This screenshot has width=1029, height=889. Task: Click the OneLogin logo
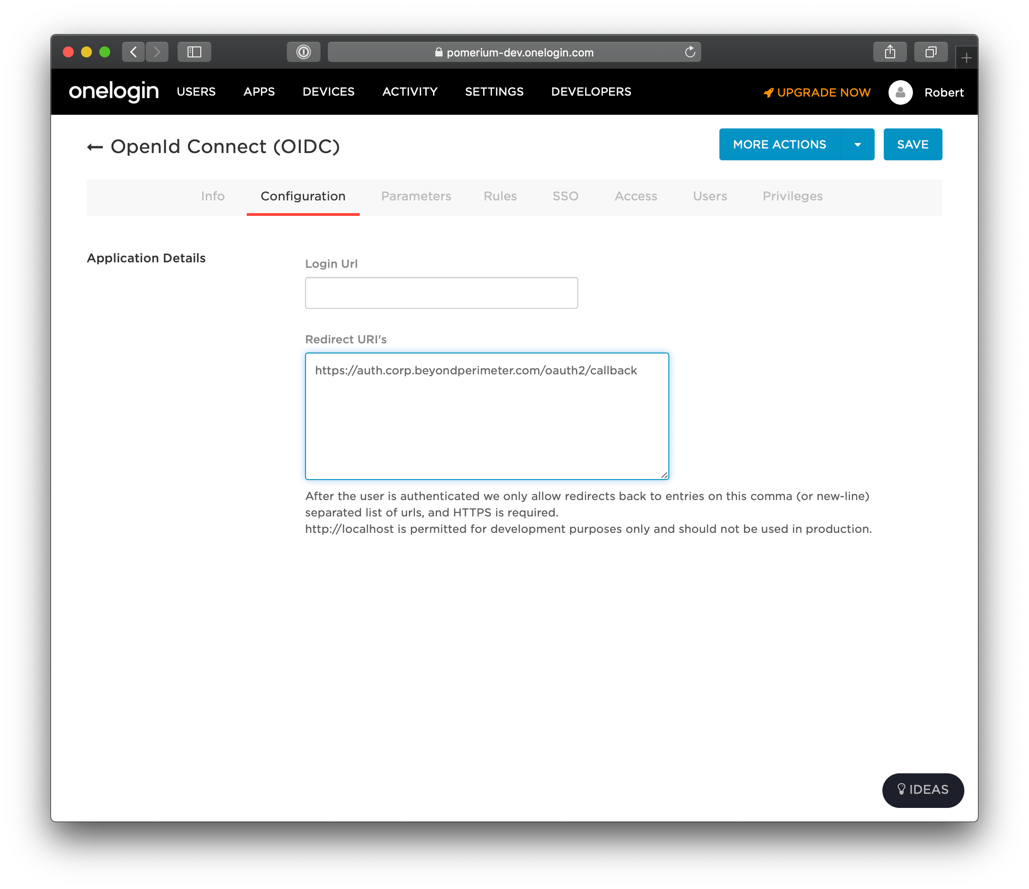[x=114, y=92]
